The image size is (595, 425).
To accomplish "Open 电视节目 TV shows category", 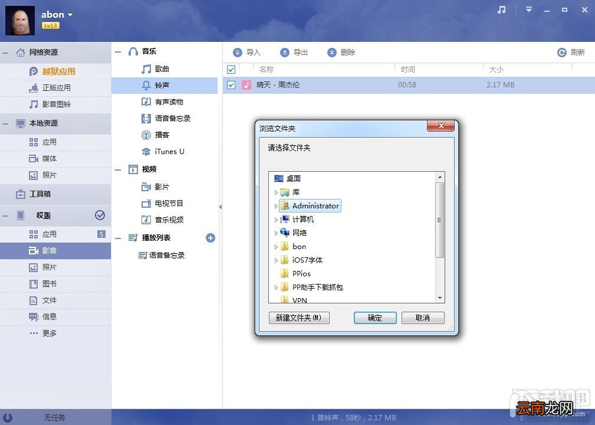I will [165, 204].
